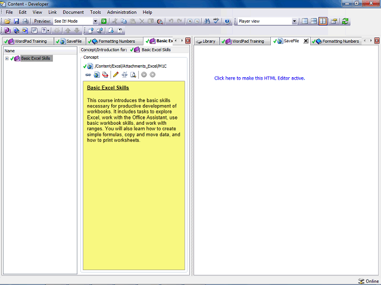The image size is (381, 285).
Task: Open Find with the binoculars icon
Action: [207, 21]
